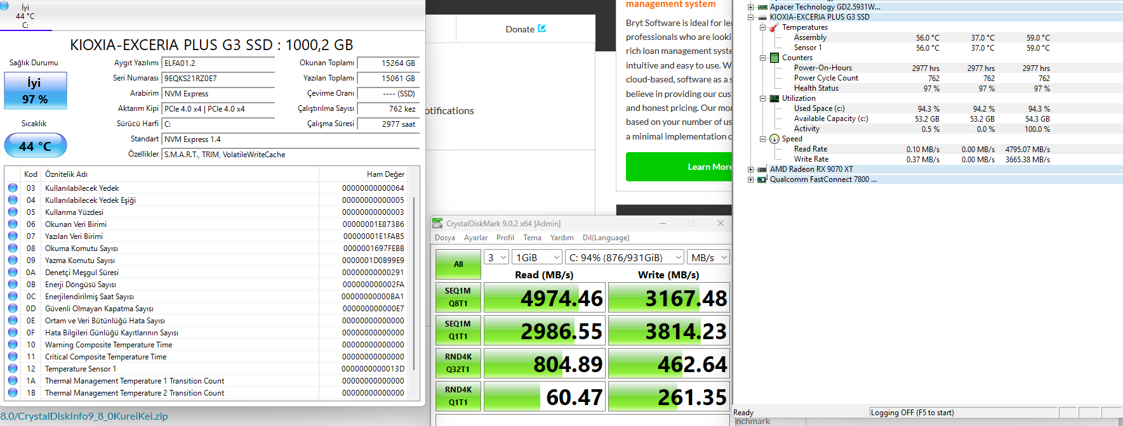Viewport: 1123px width, 426px height.
Task: Open the Dil(Language) menu
Action: 606,238
